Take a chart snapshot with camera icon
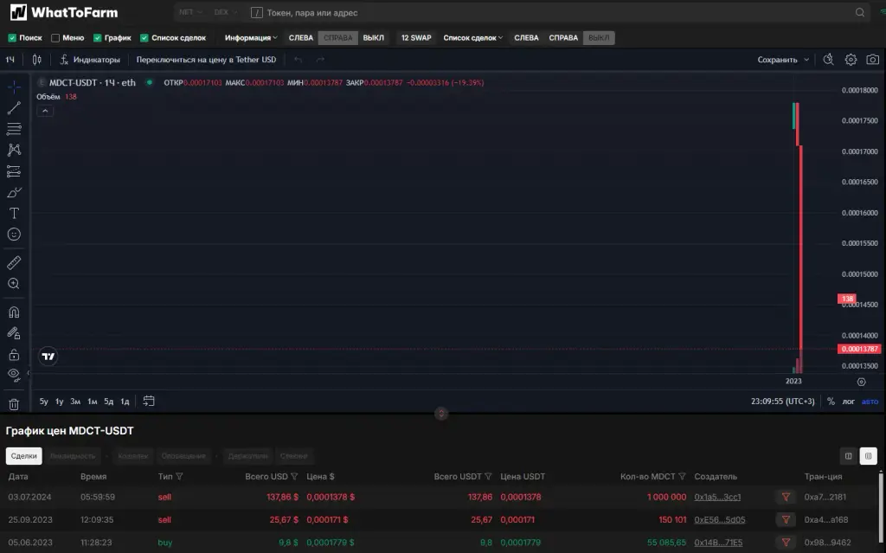The height and width of the screenshot is (553, 886). pyautogui.click(x=872, y=60)
